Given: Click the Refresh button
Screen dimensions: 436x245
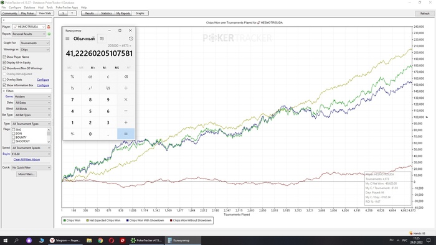Looking at the screenshot, I should pyautogui.click(x=425, y=13).
